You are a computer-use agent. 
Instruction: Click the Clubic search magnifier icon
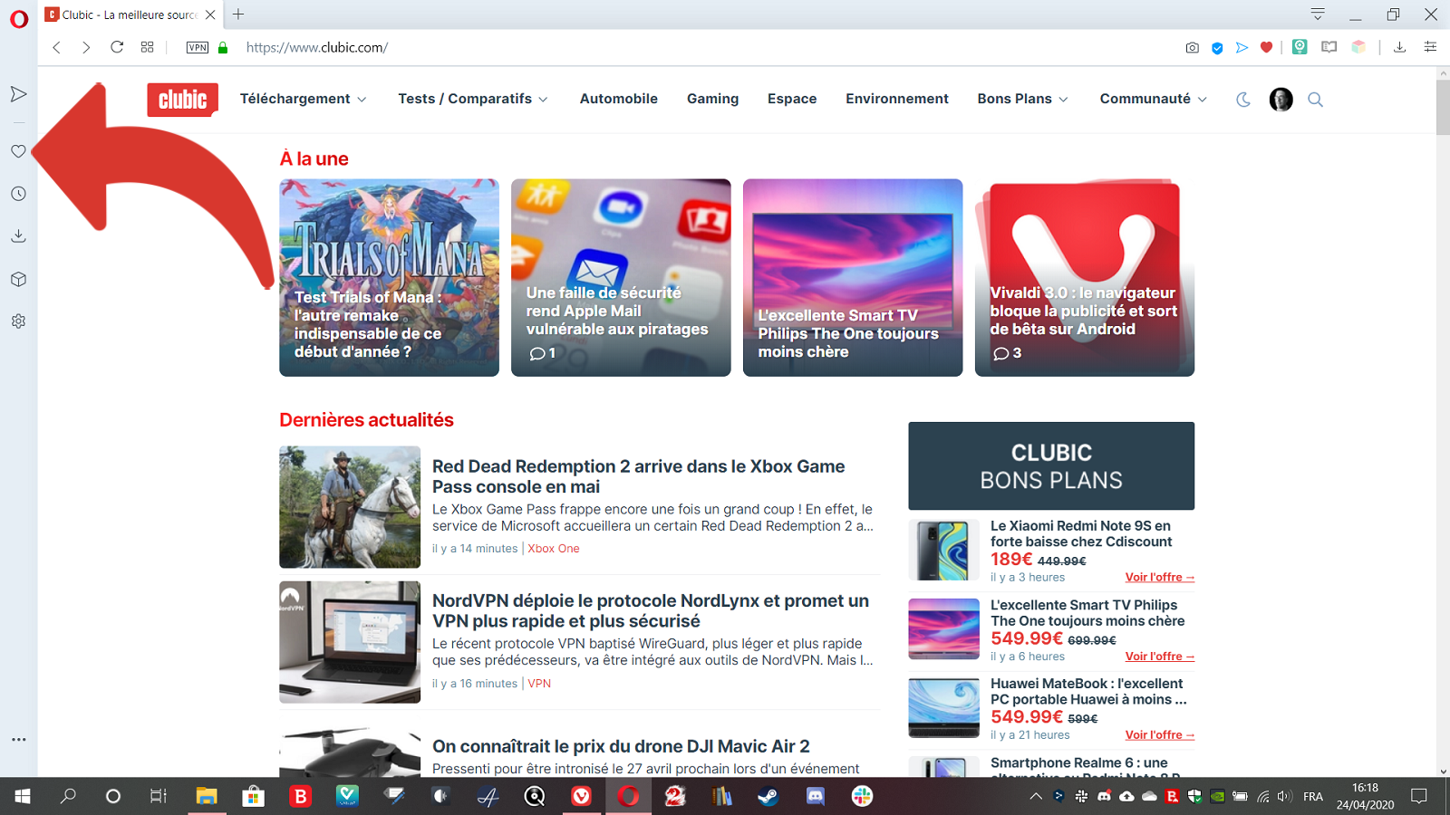1315,100
